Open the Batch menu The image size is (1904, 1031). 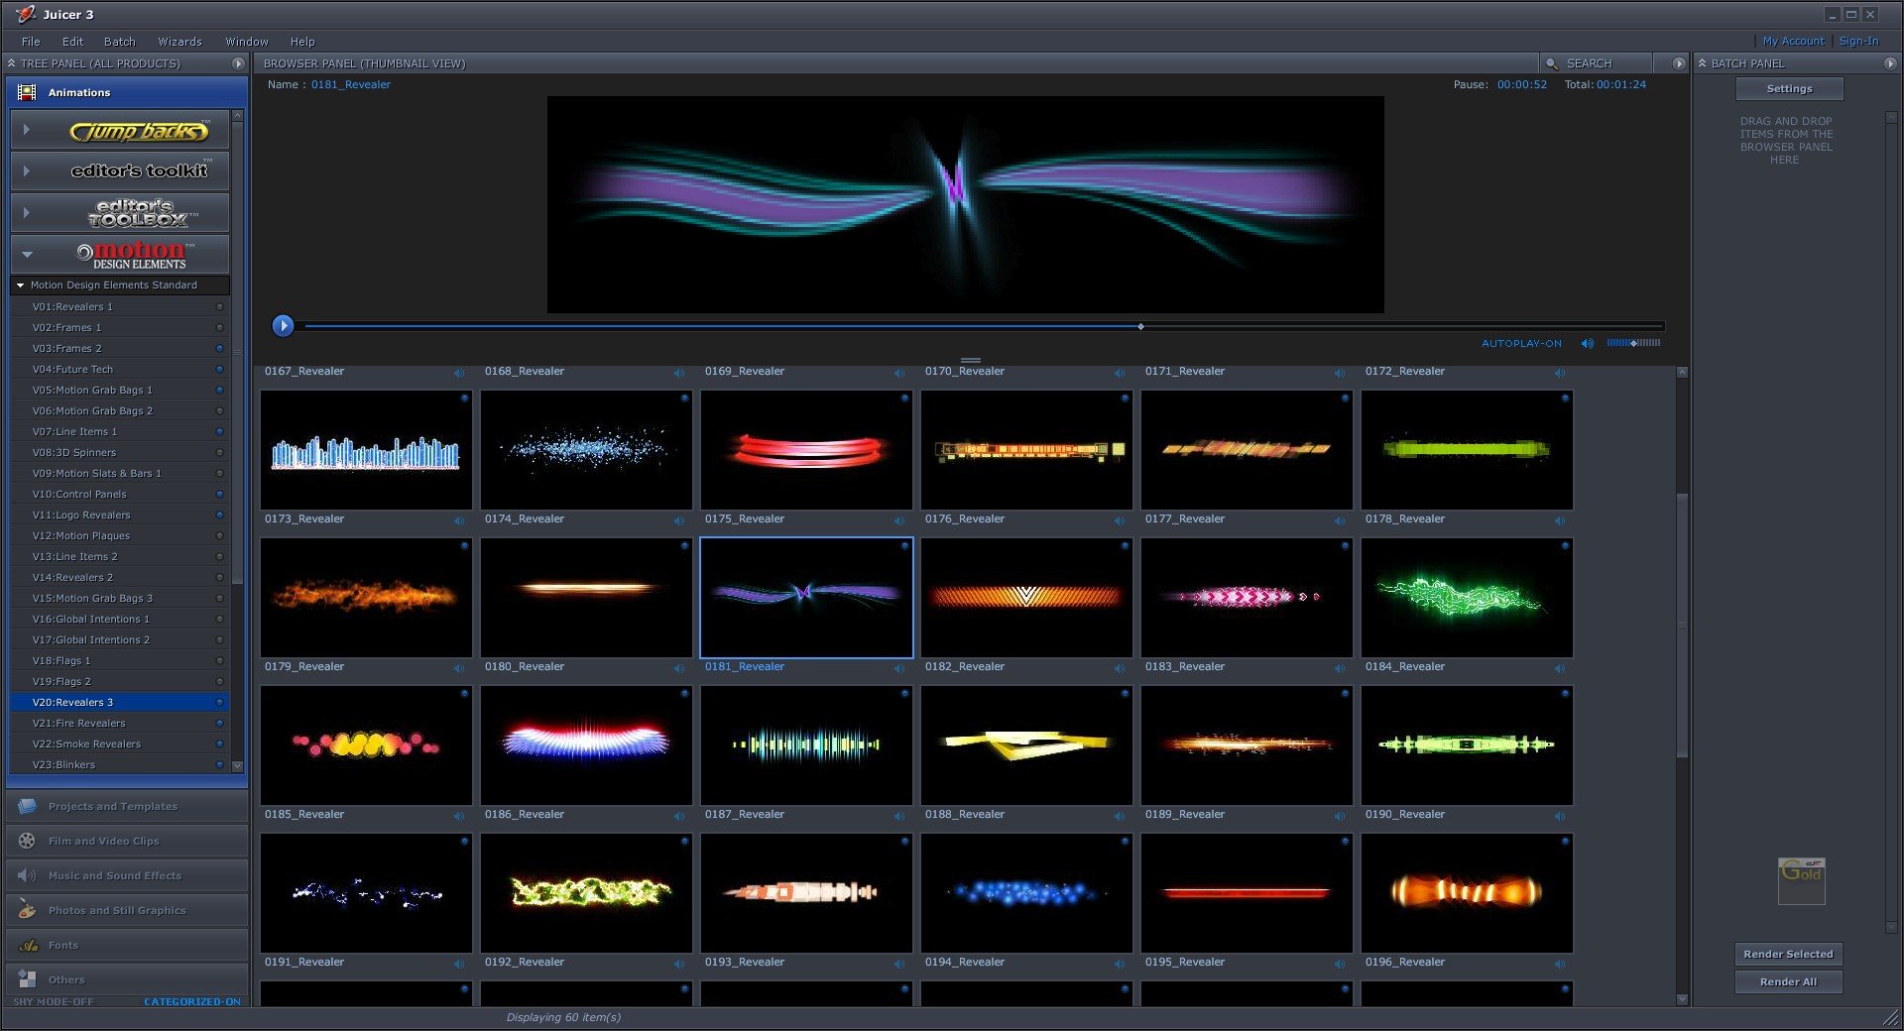[119, 42]
